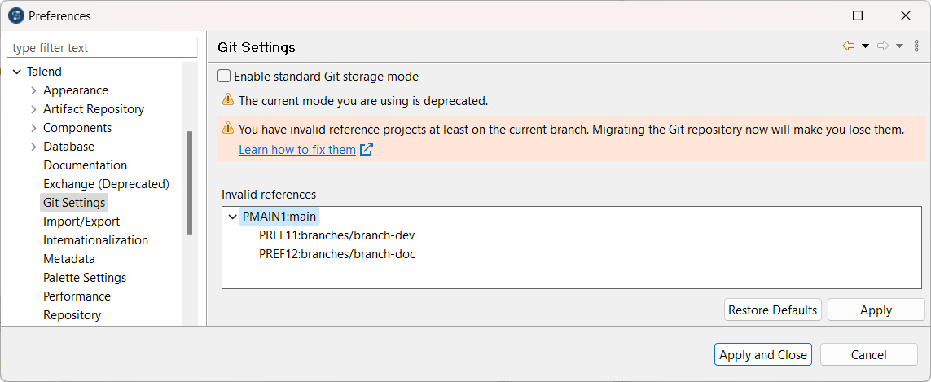Click the type filter text field
The height and width of the screenshot is (382, 931).
[x=103, y=48]
